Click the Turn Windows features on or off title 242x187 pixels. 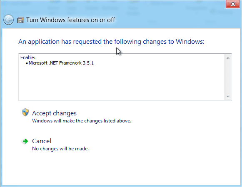tap(70, 20)
